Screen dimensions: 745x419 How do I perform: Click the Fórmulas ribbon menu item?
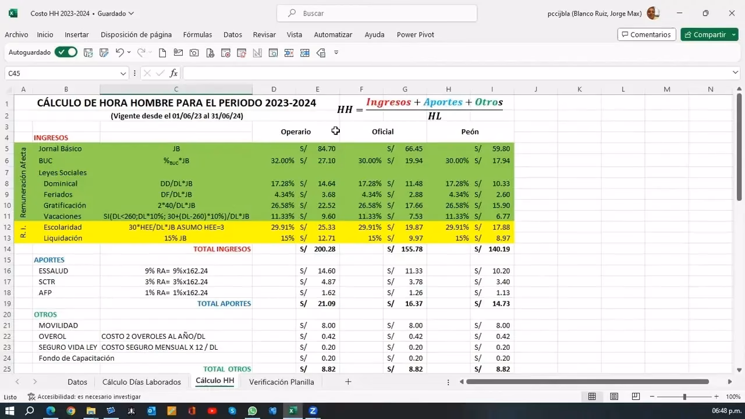pyautogui.click(x=197, y=34)
